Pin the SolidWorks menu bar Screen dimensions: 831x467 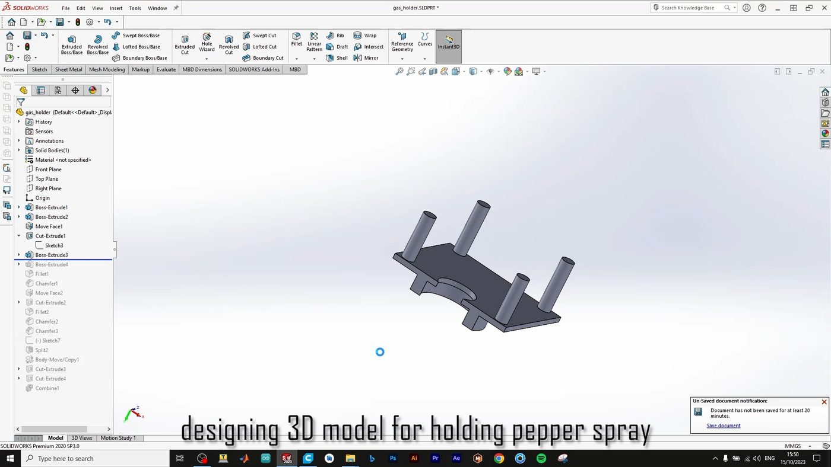coord(176,8)
